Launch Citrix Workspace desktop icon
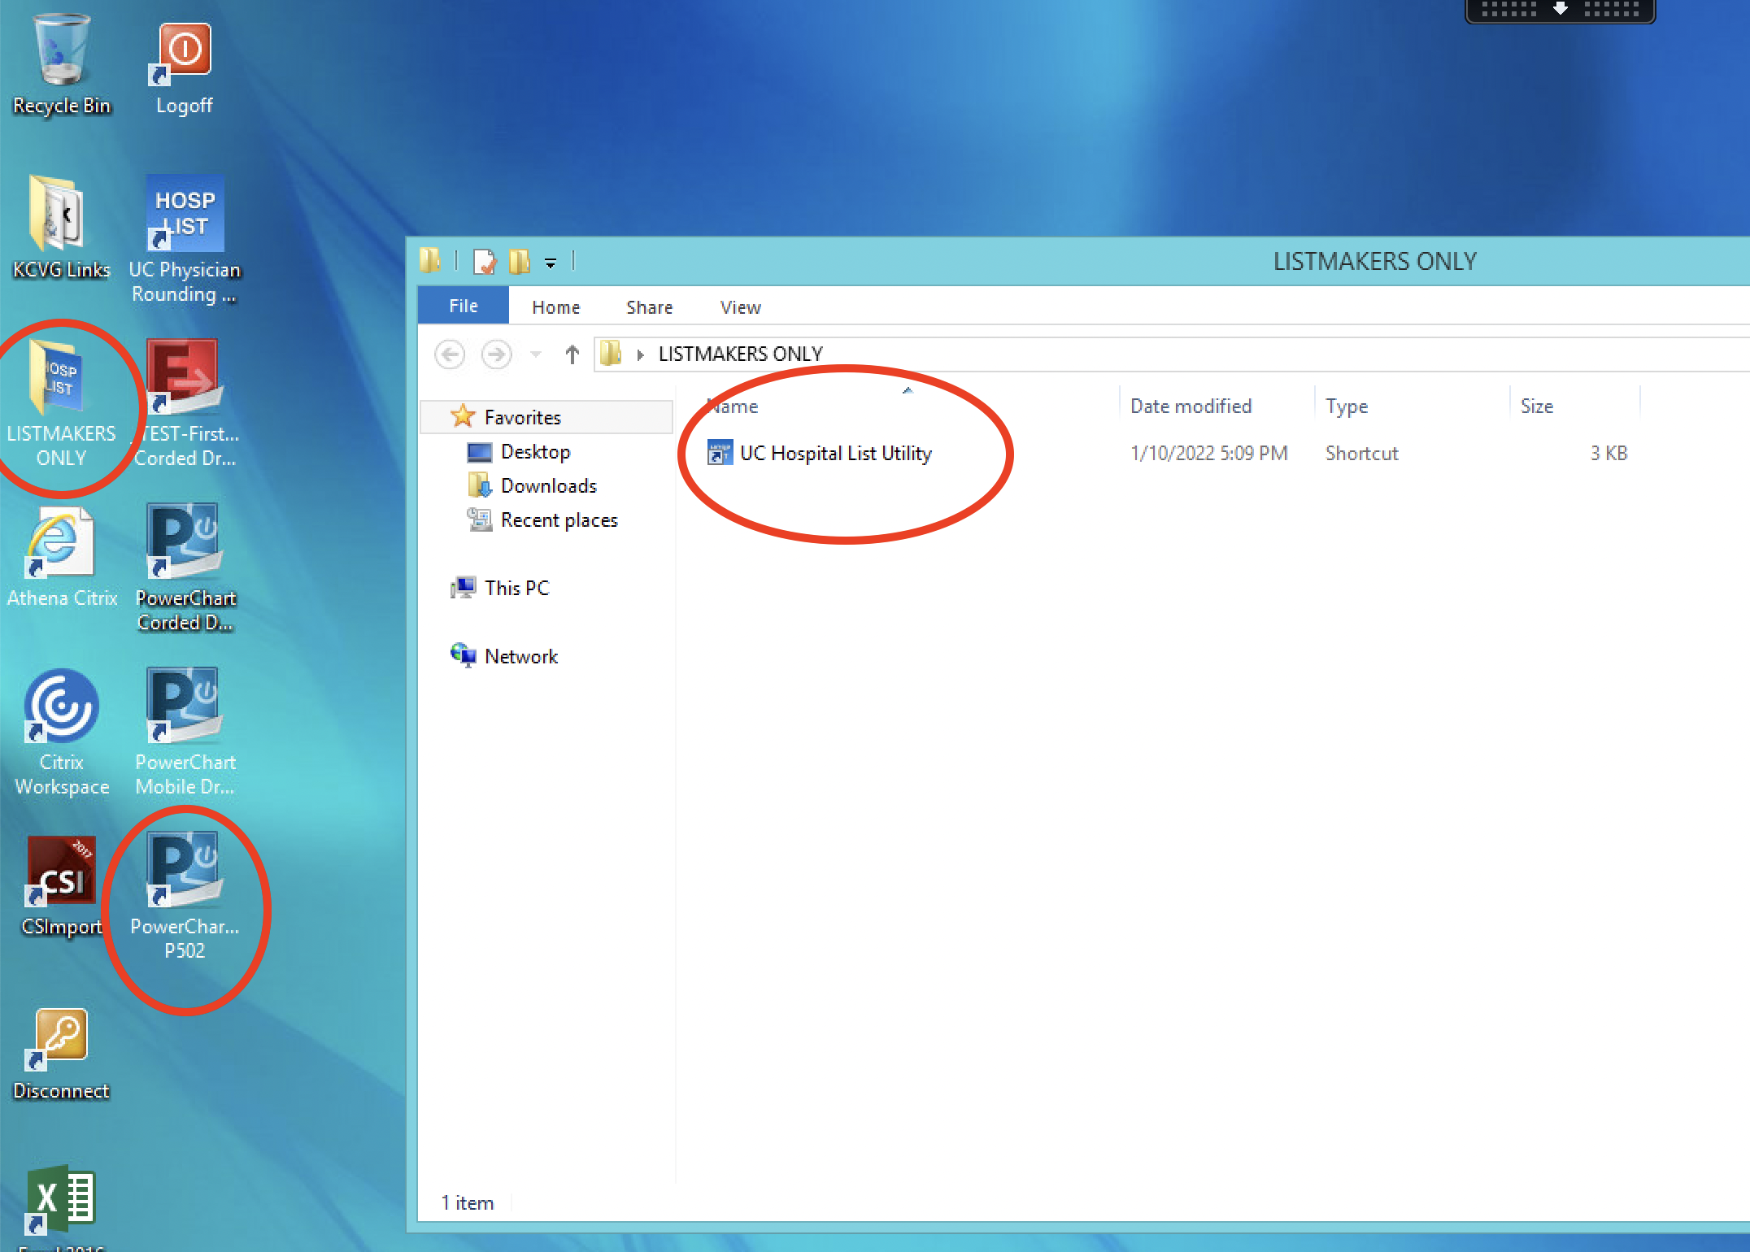1750x1252 pixels. pos(61,707)
